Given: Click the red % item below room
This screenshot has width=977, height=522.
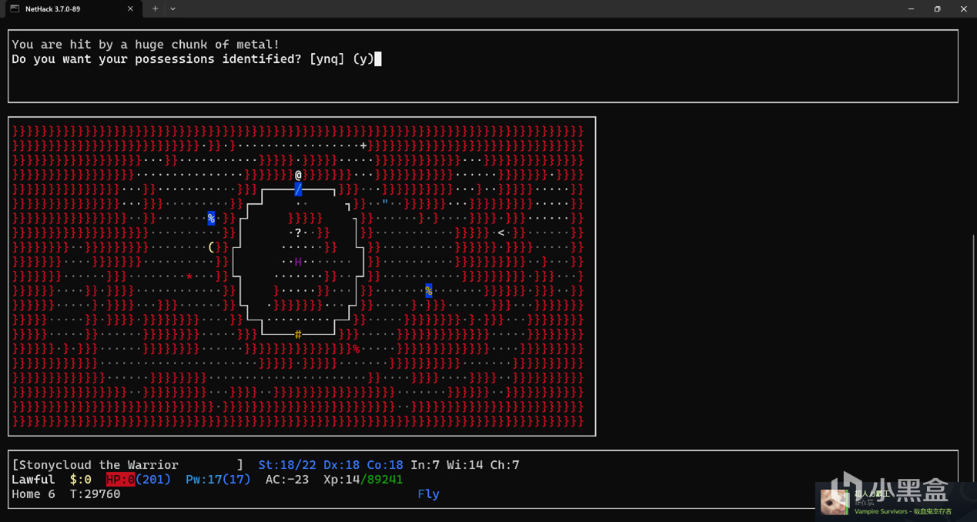Looking at the screenshot, I should coord(356,349).
